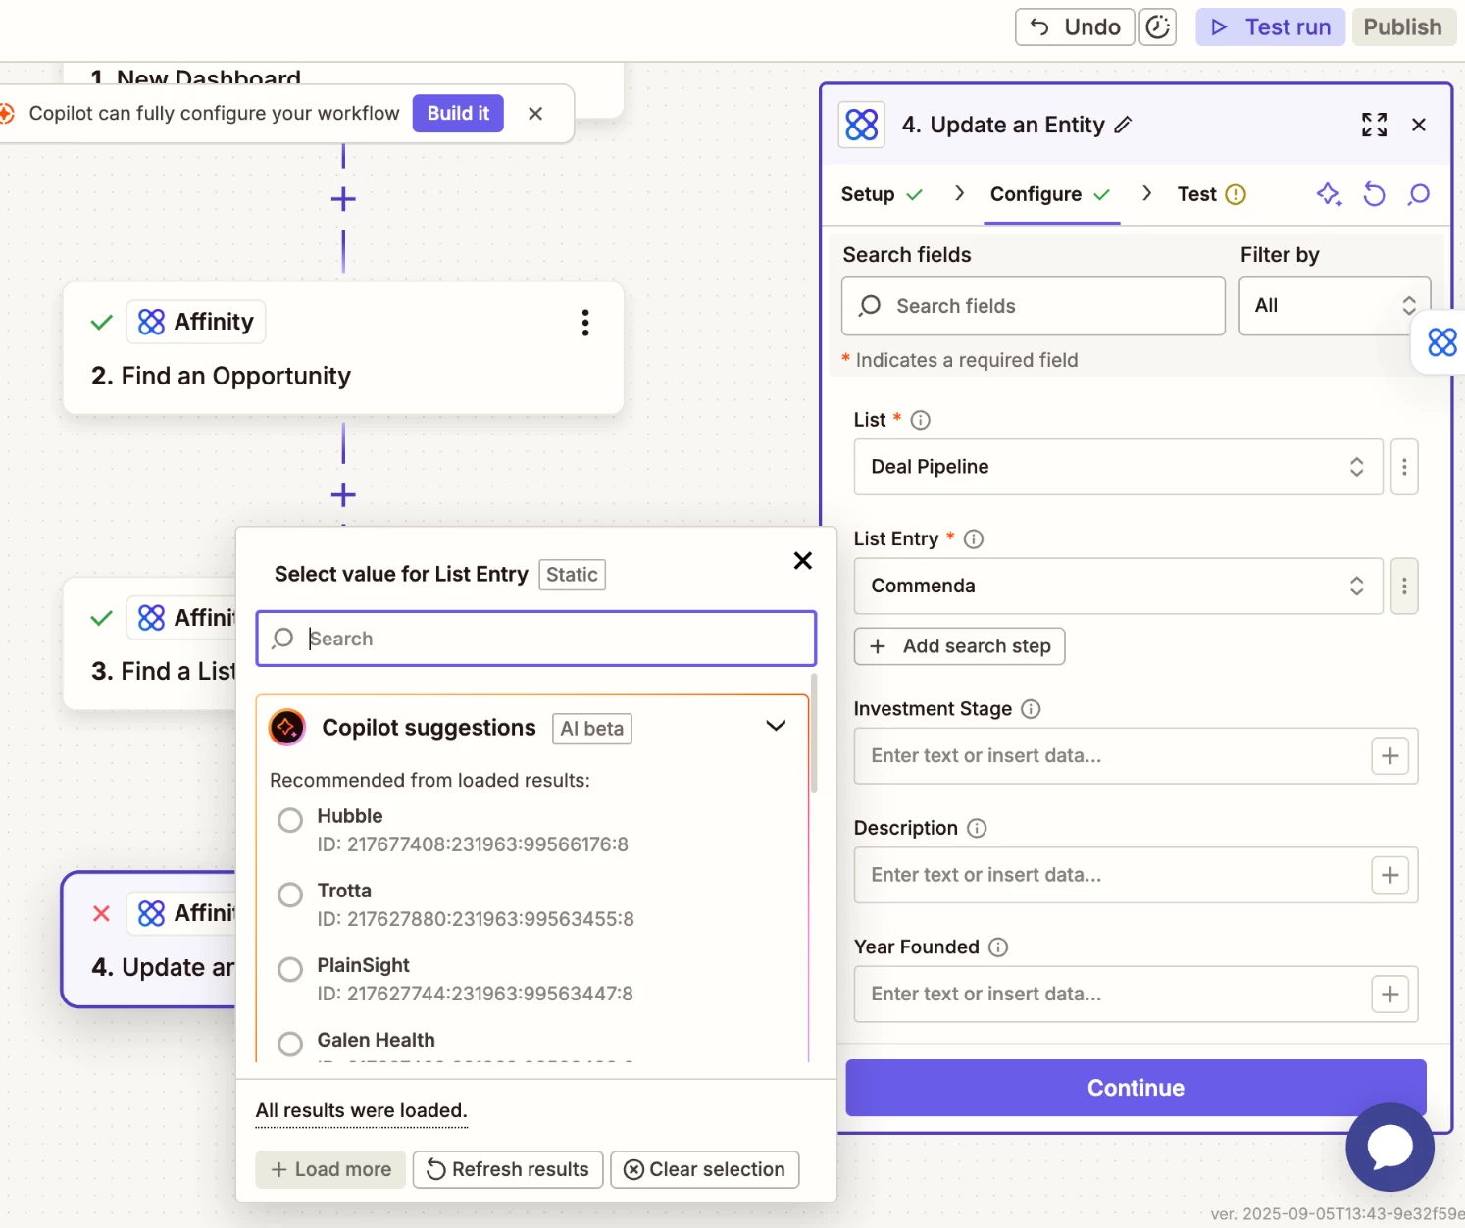Click the Affinity icon on step 3

click(x=152, y=617)
